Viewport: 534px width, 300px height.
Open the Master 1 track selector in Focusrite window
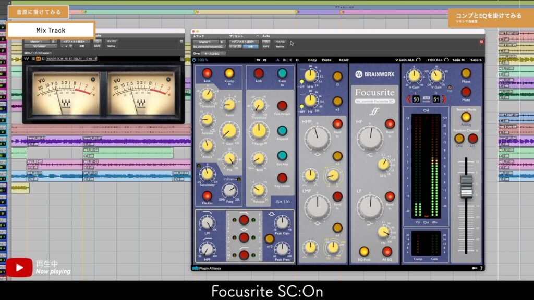[207, 42]
